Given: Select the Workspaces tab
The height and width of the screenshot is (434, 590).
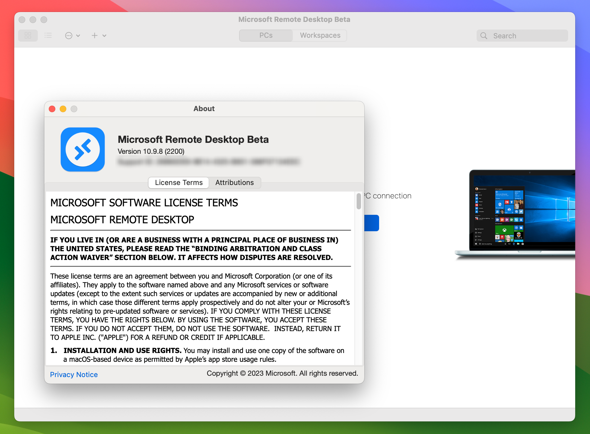Looking at the screenshot, I should (320, 36).
